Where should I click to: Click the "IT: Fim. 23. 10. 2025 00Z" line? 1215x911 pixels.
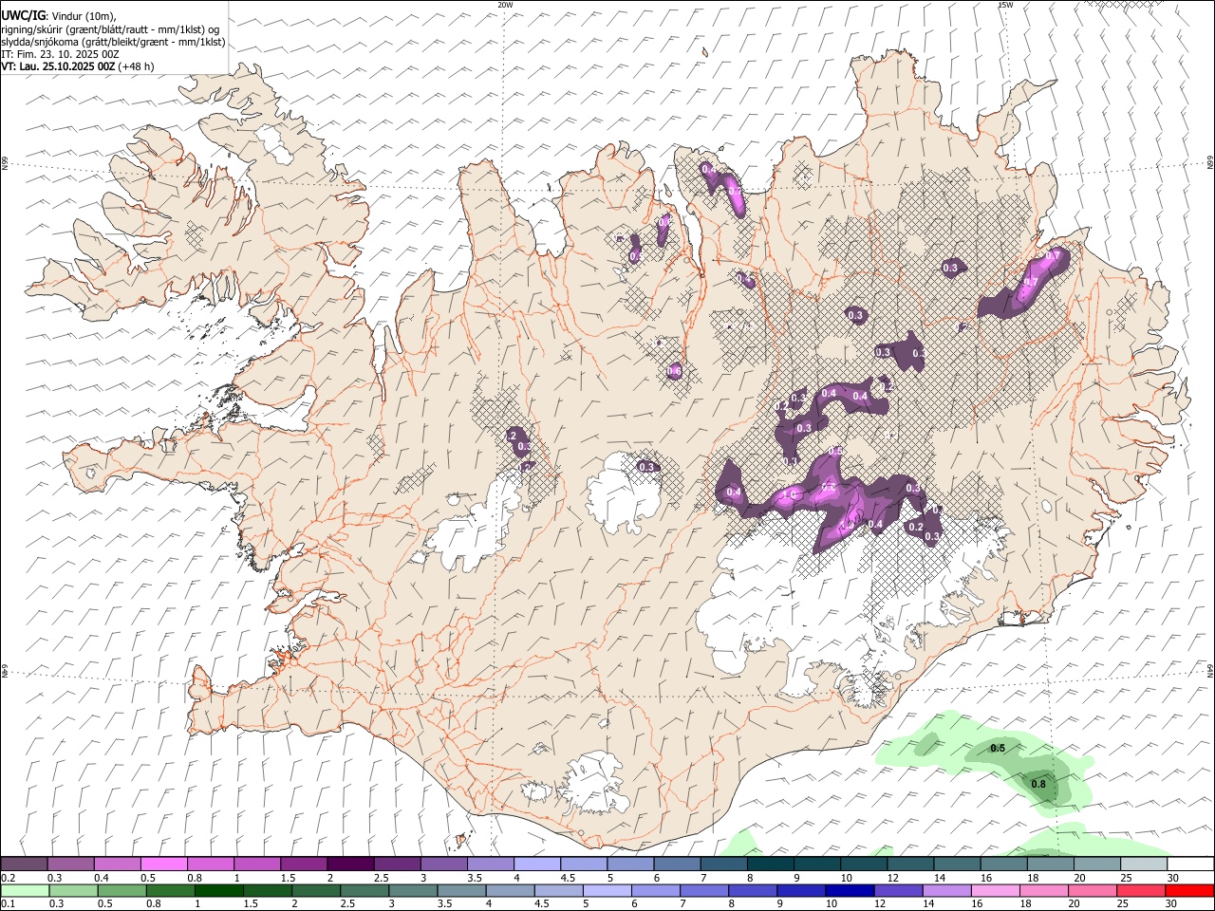pos(60,54)
